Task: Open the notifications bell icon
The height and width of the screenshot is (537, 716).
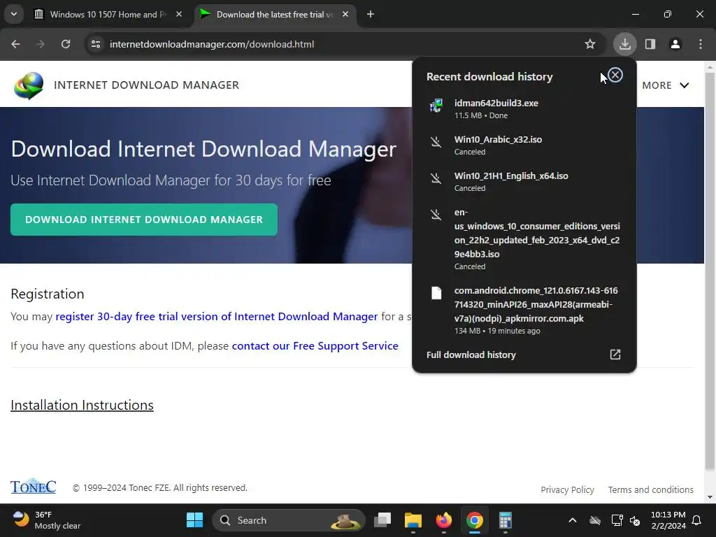Action: click(697, 520)
